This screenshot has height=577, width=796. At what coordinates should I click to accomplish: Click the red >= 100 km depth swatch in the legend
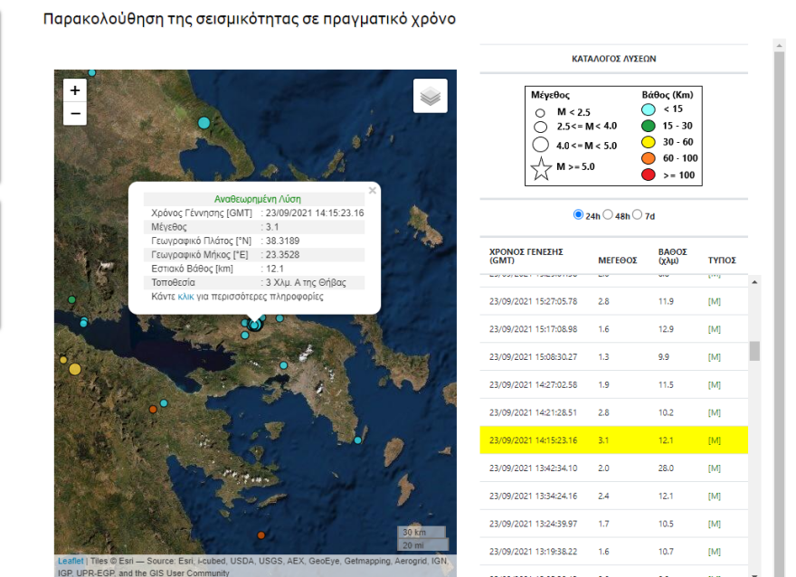click(x=648, y=175)
